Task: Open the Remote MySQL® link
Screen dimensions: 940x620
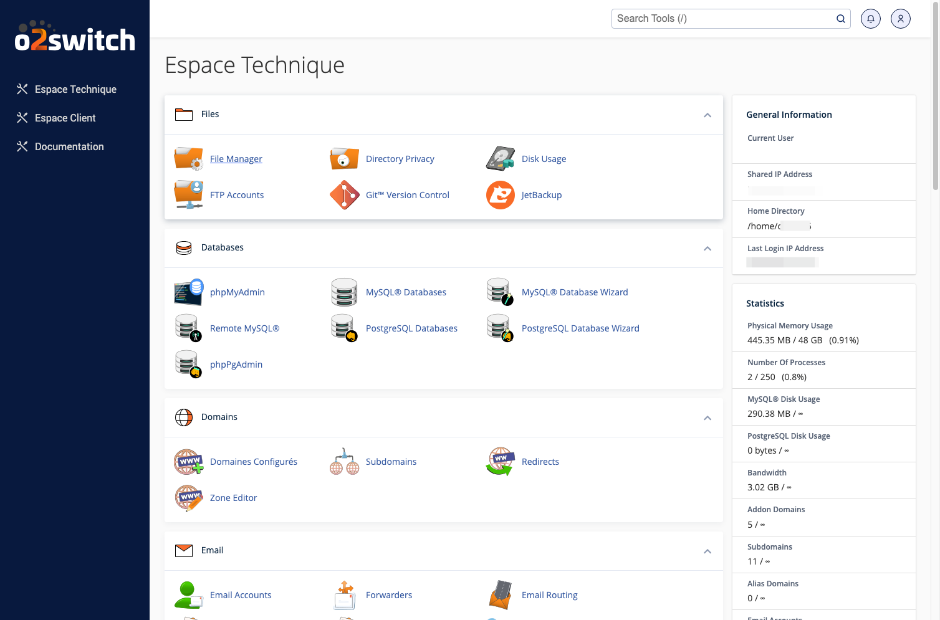Action: click(245, 328)
